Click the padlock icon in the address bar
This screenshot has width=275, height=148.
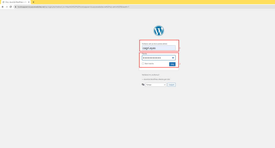click(x=15, y=7)
